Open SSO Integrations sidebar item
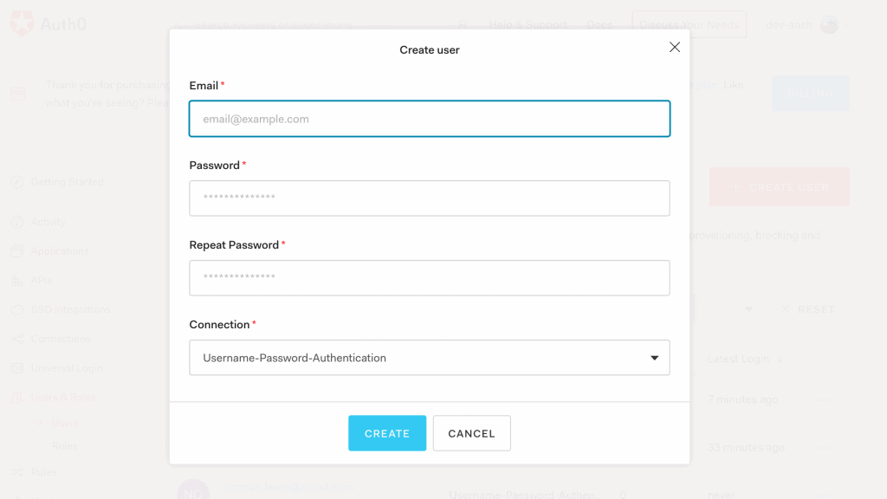The image size is (887, 499). click(x=70, y=309)
